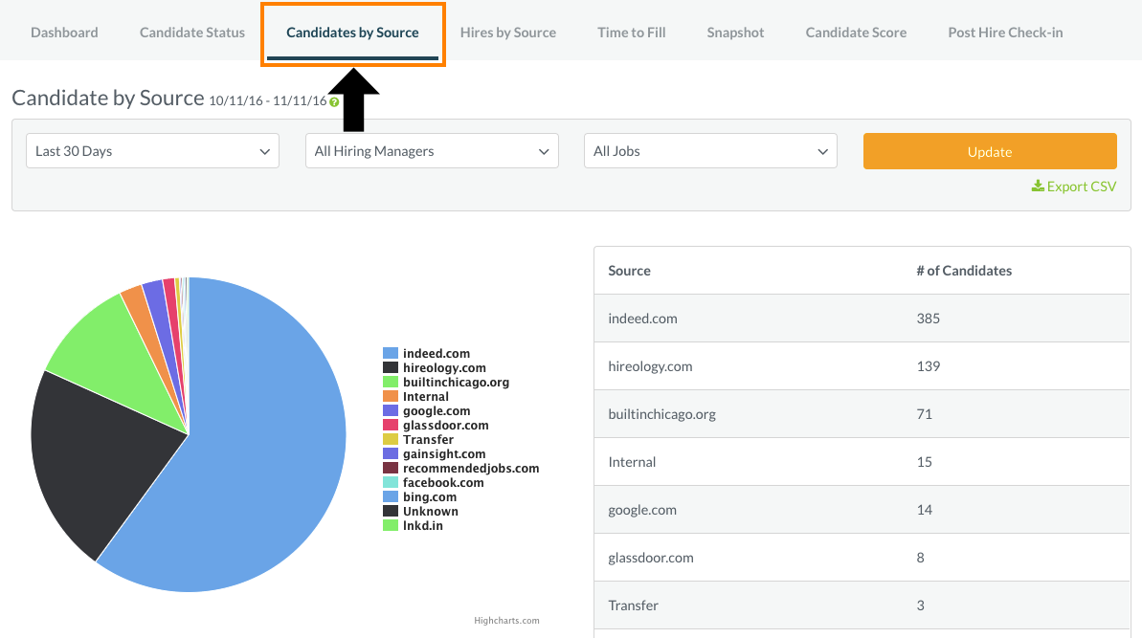1142x638 pixels.
Task: Click Internal legend label
Action: click(x=425, y=396)
